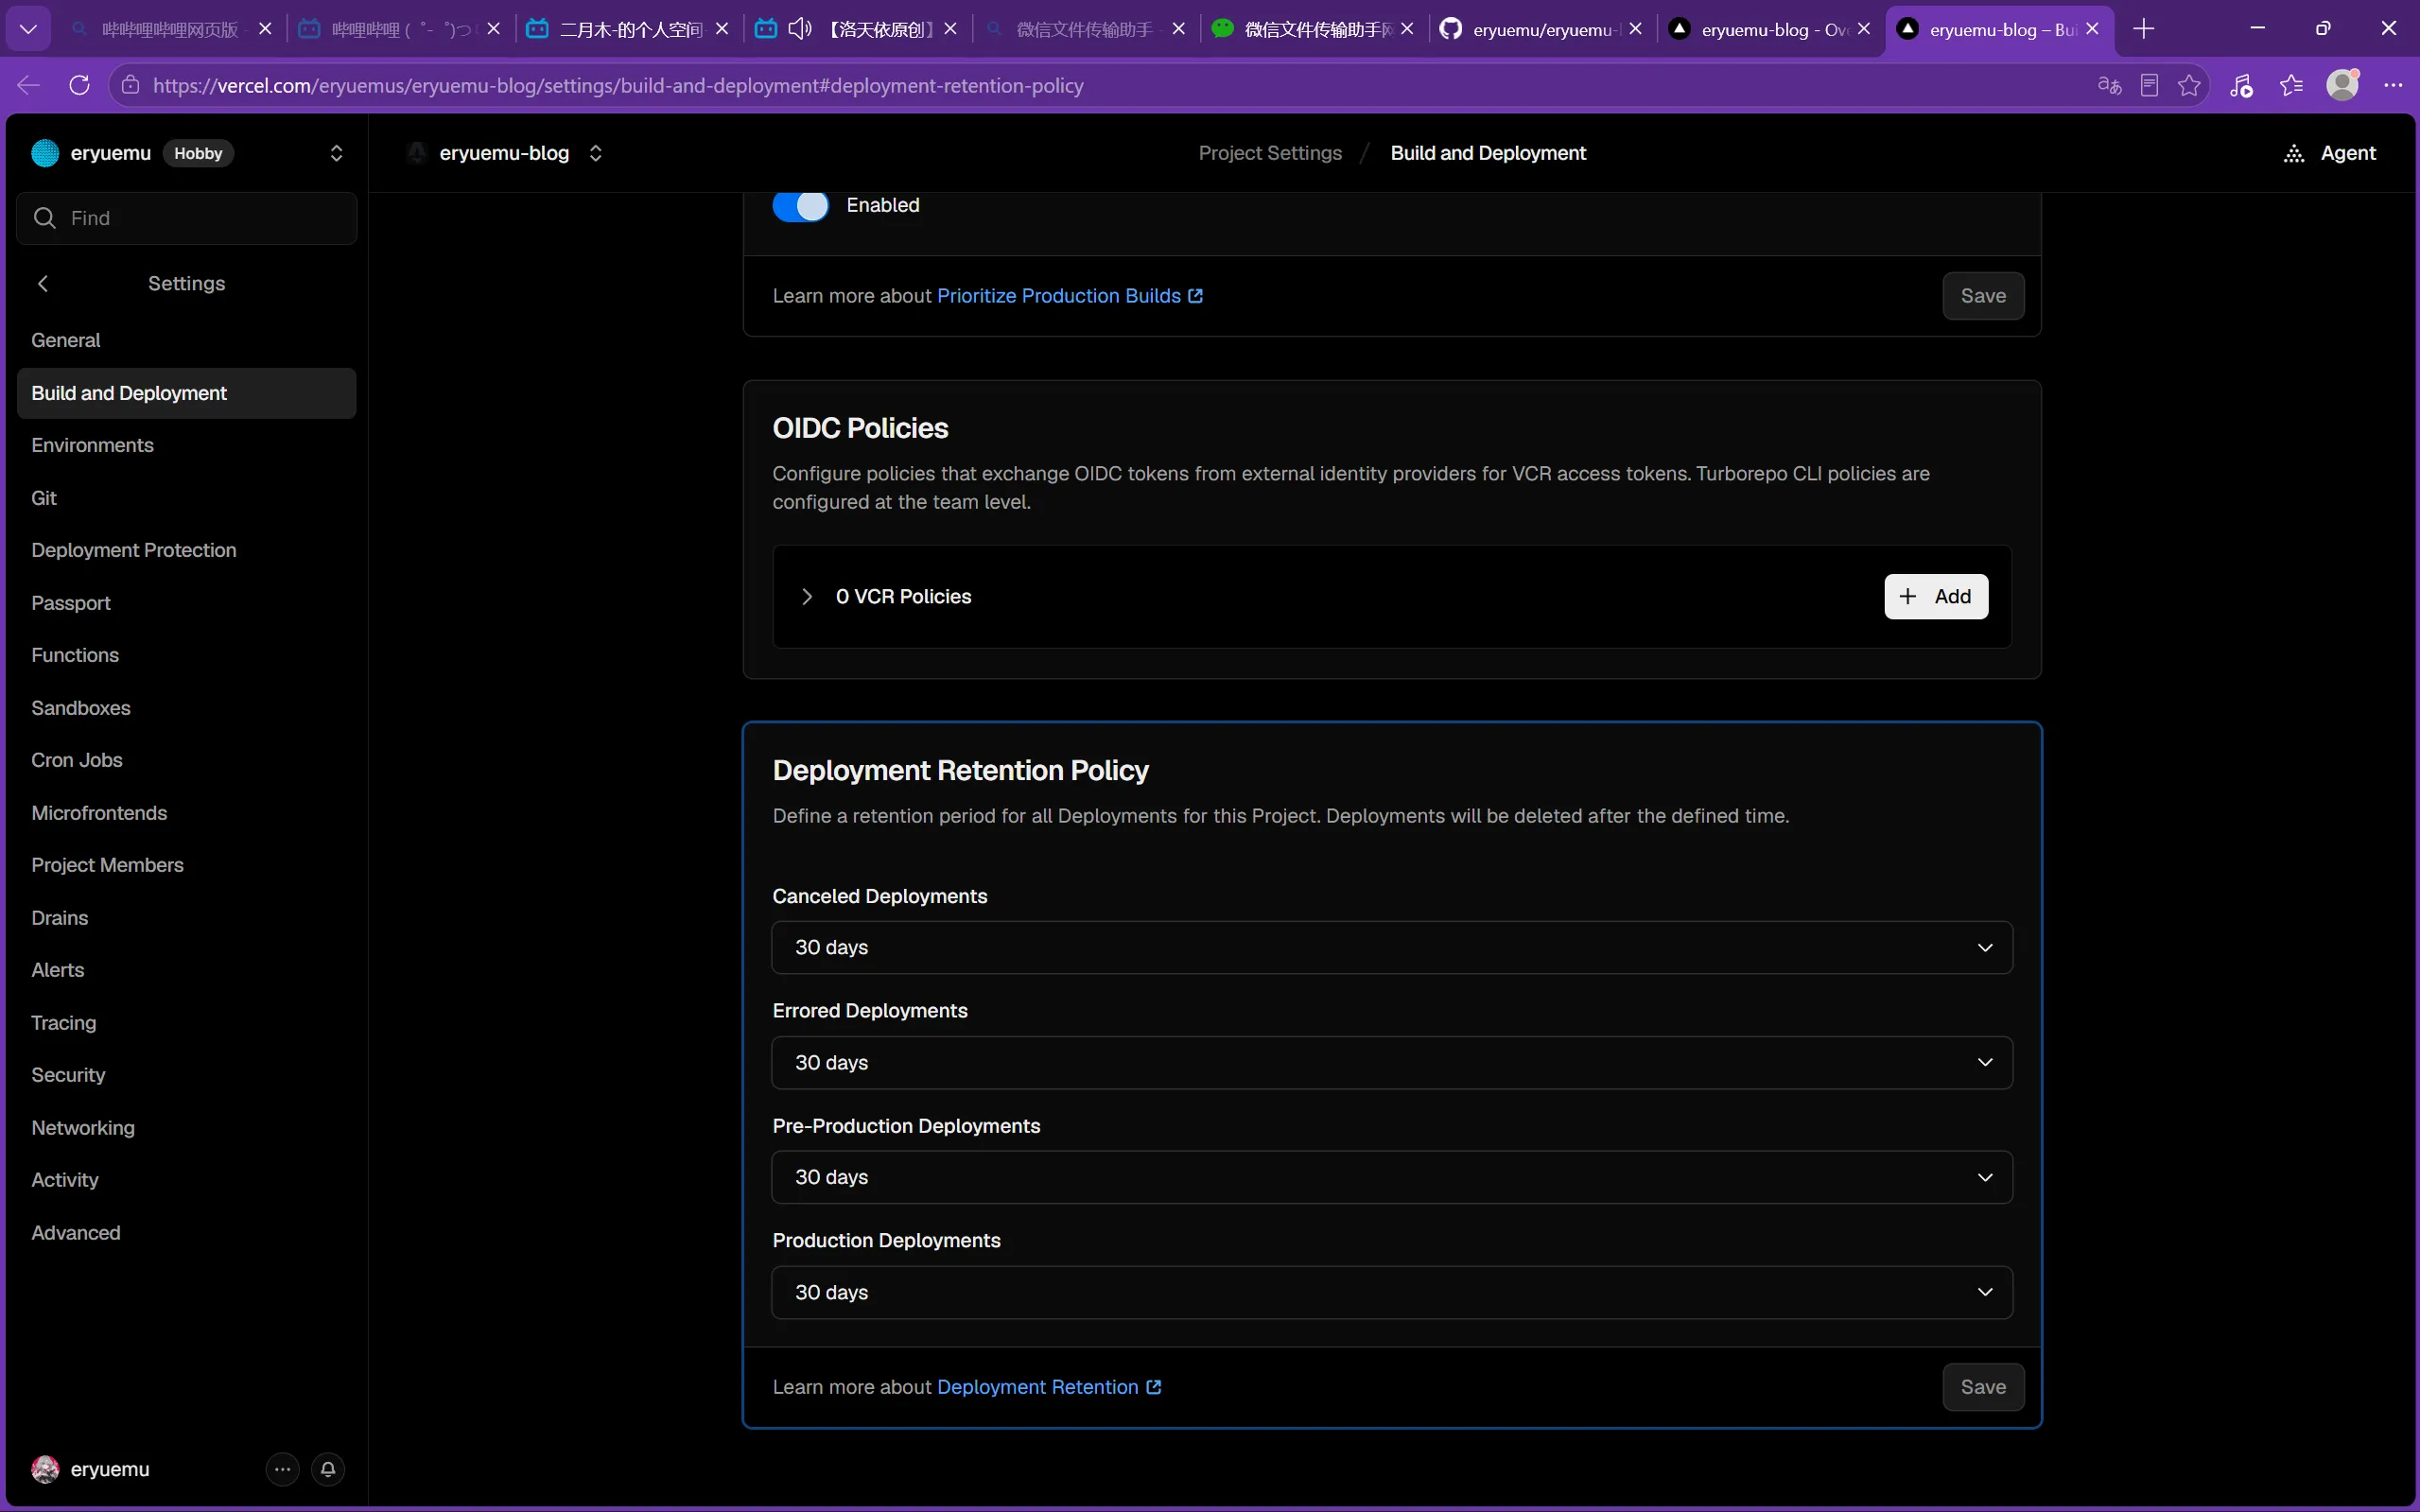The image size is (2420, 1512).
Task: Open the Prioritize Production Builds docs link
Action: pos(1069,296)
